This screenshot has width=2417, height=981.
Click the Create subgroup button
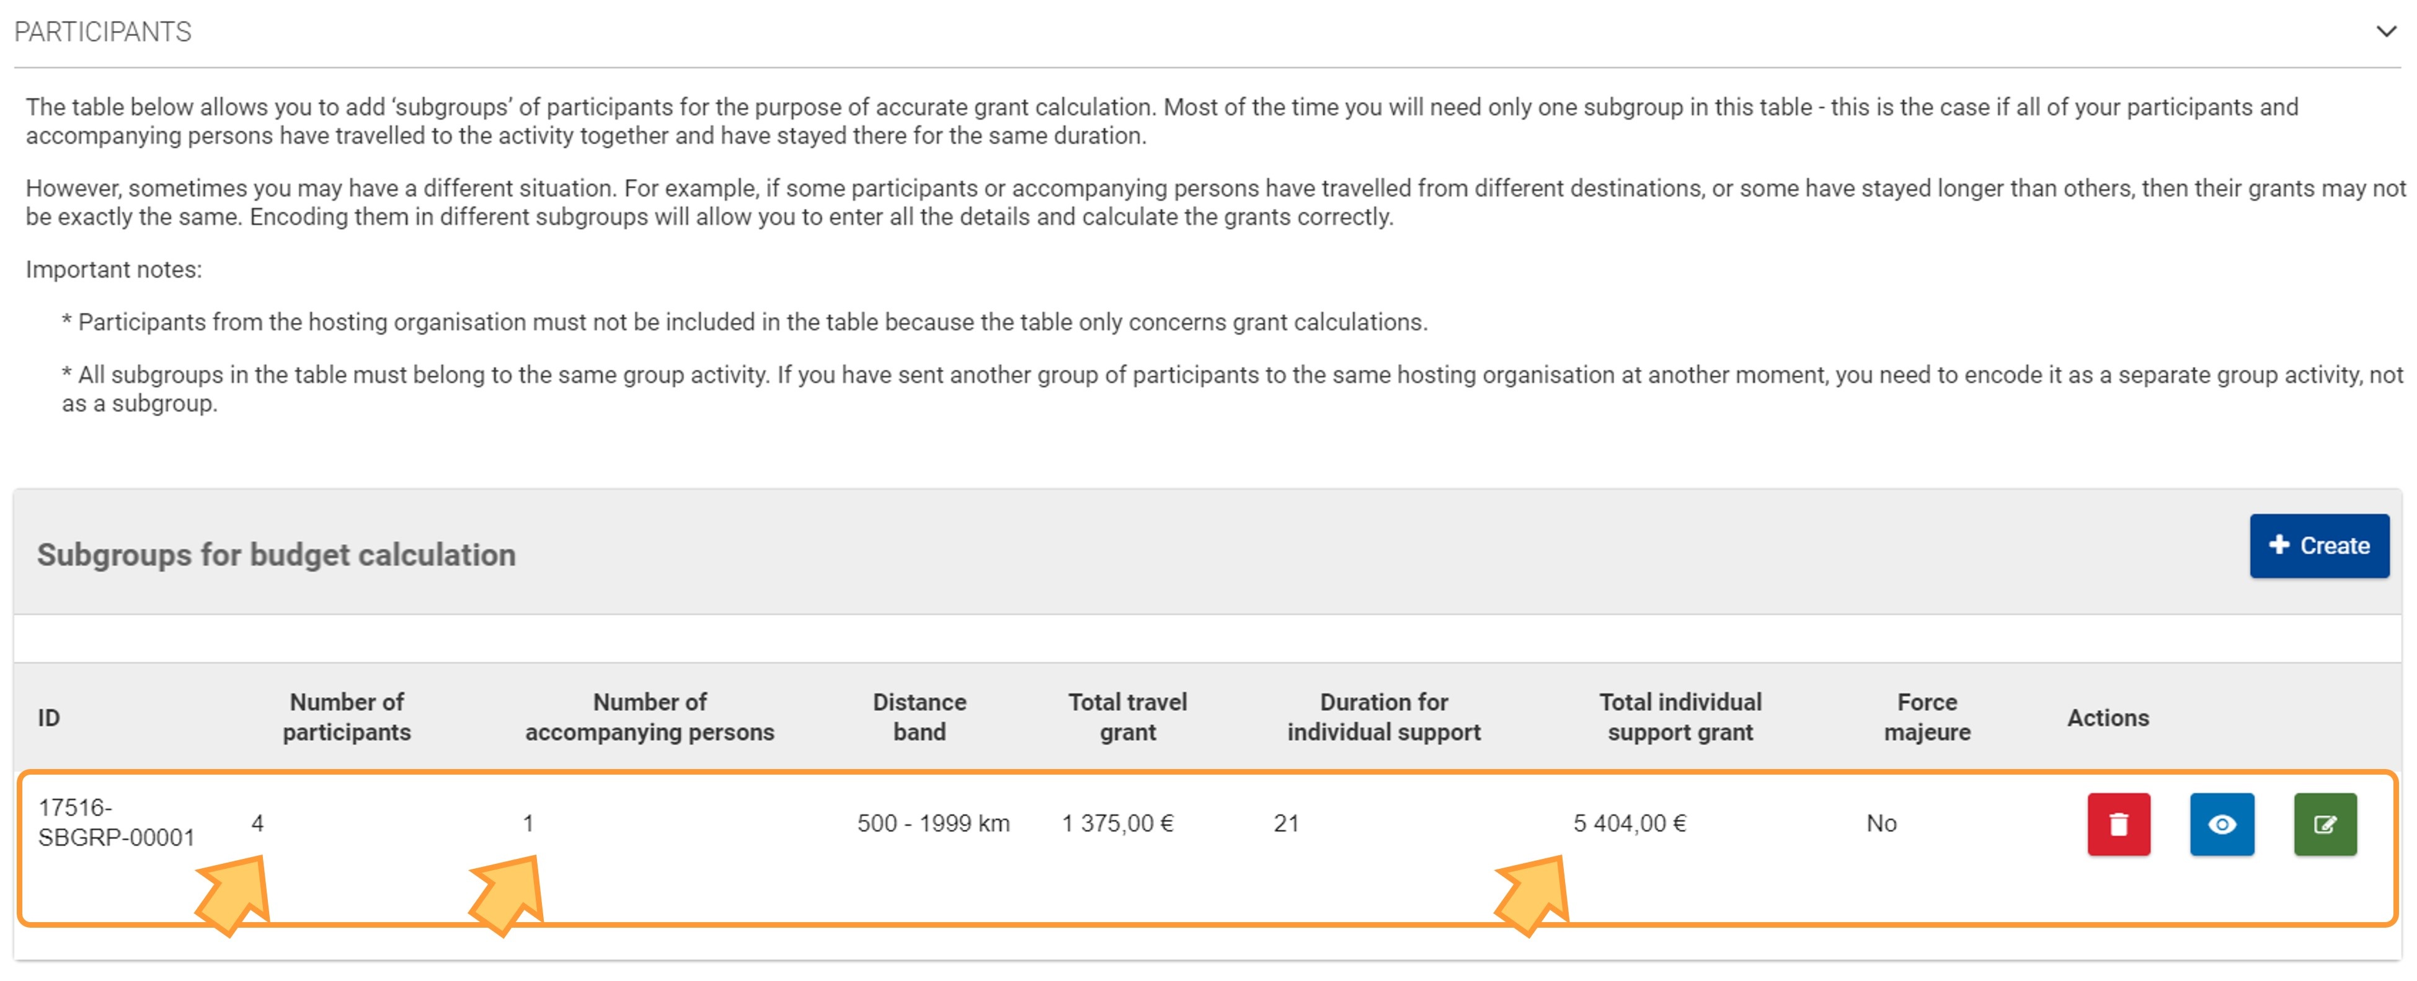pyautogui.click(x=2318, y=546)
